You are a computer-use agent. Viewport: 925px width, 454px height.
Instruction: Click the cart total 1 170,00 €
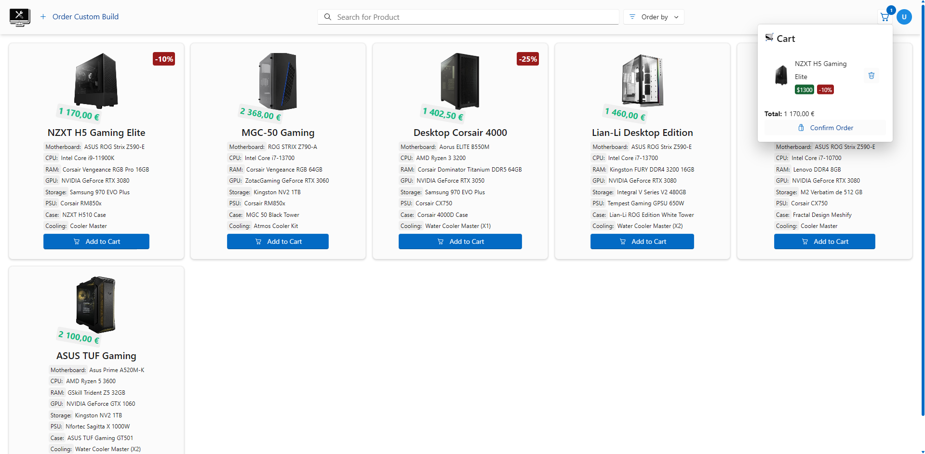pyautogui.click(x=799, y=114)
